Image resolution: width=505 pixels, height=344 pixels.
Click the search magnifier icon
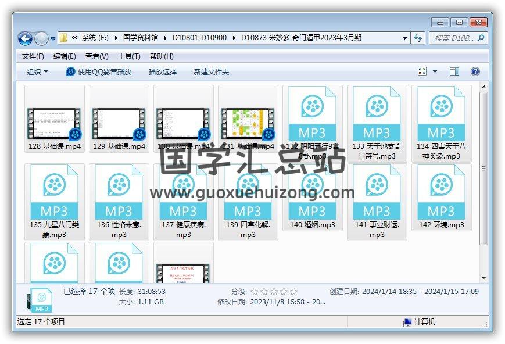(481, 38)
